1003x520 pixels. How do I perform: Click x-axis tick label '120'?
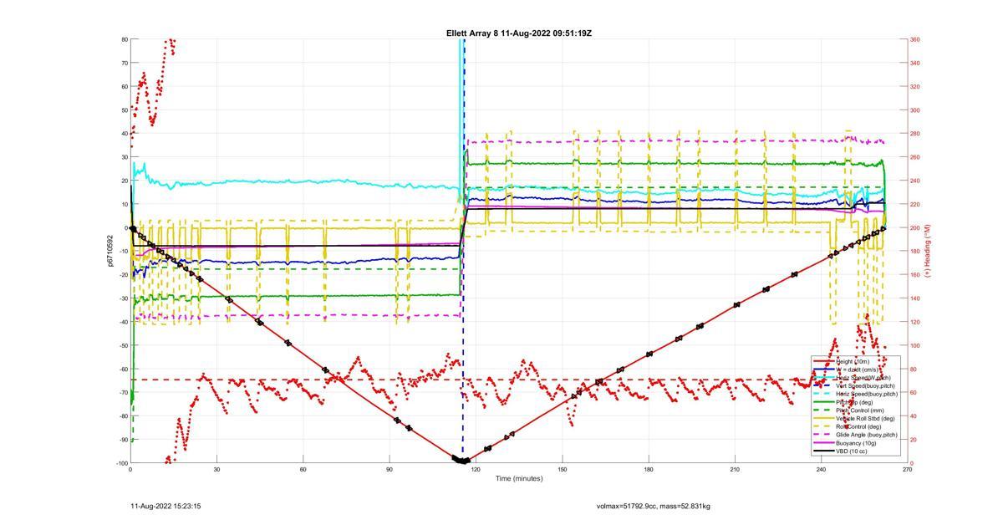click(x=476, y=470)
